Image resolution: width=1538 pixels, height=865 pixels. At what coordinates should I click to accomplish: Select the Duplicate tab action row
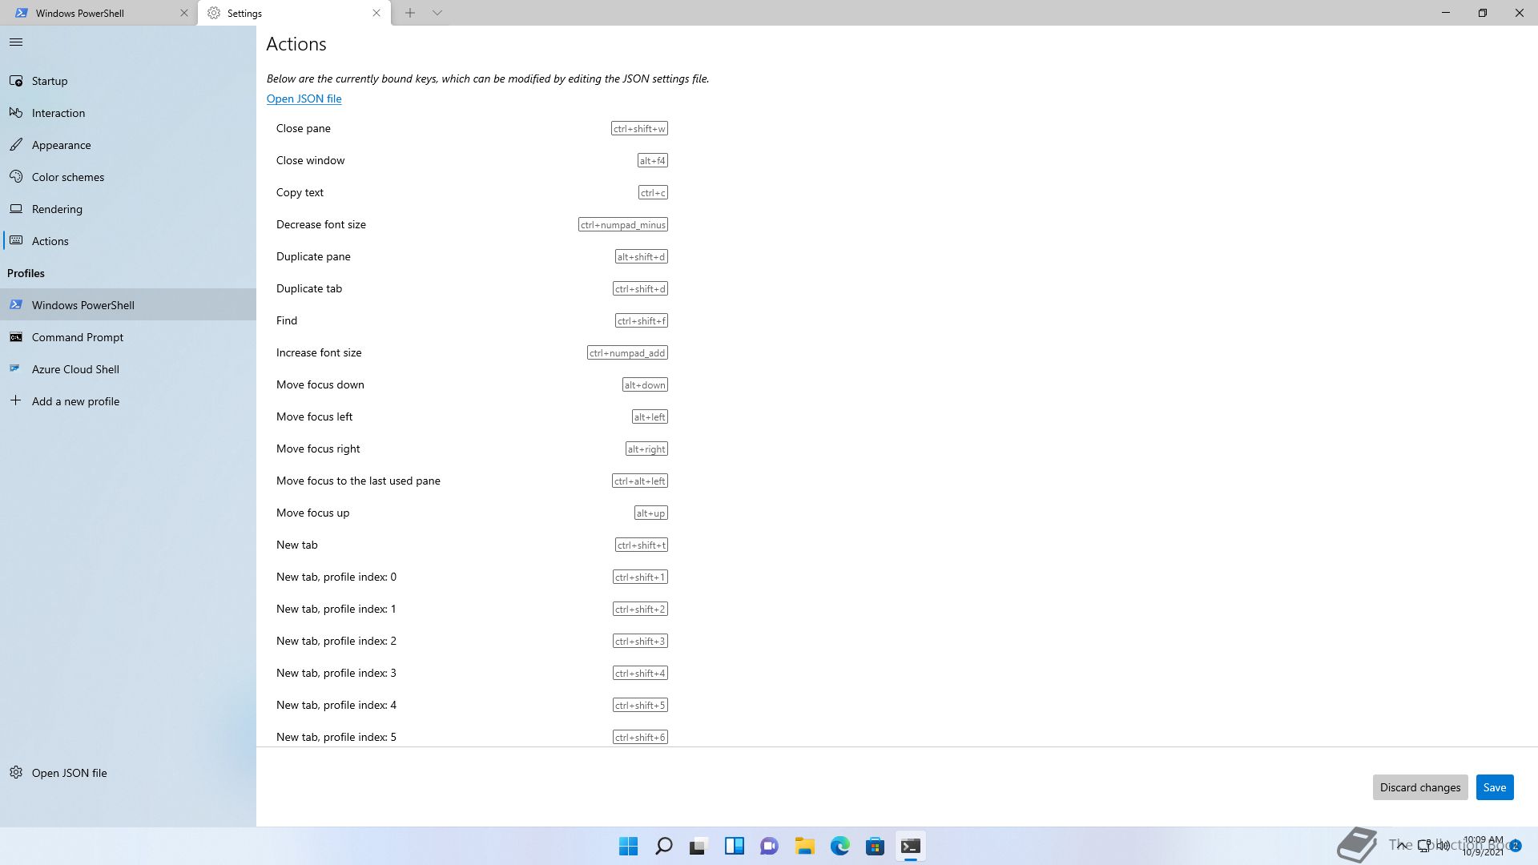click(472, 288)
